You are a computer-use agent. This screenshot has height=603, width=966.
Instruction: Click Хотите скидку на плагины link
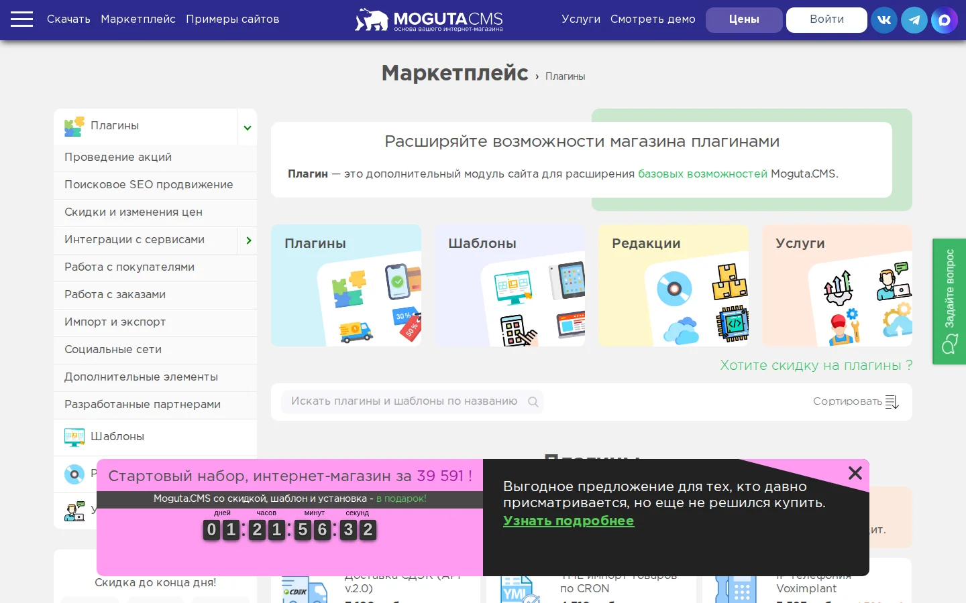(x=816, y=365)
